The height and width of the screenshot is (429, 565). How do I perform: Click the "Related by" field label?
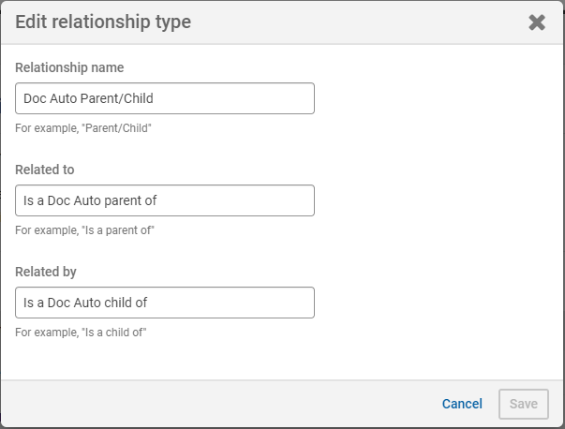tap(46, 272)
